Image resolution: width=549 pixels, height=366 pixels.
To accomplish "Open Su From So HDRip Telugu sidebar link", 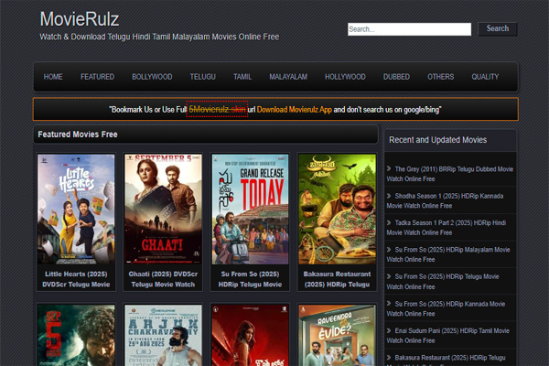I will pyautogui.click(x=443, y=282).
